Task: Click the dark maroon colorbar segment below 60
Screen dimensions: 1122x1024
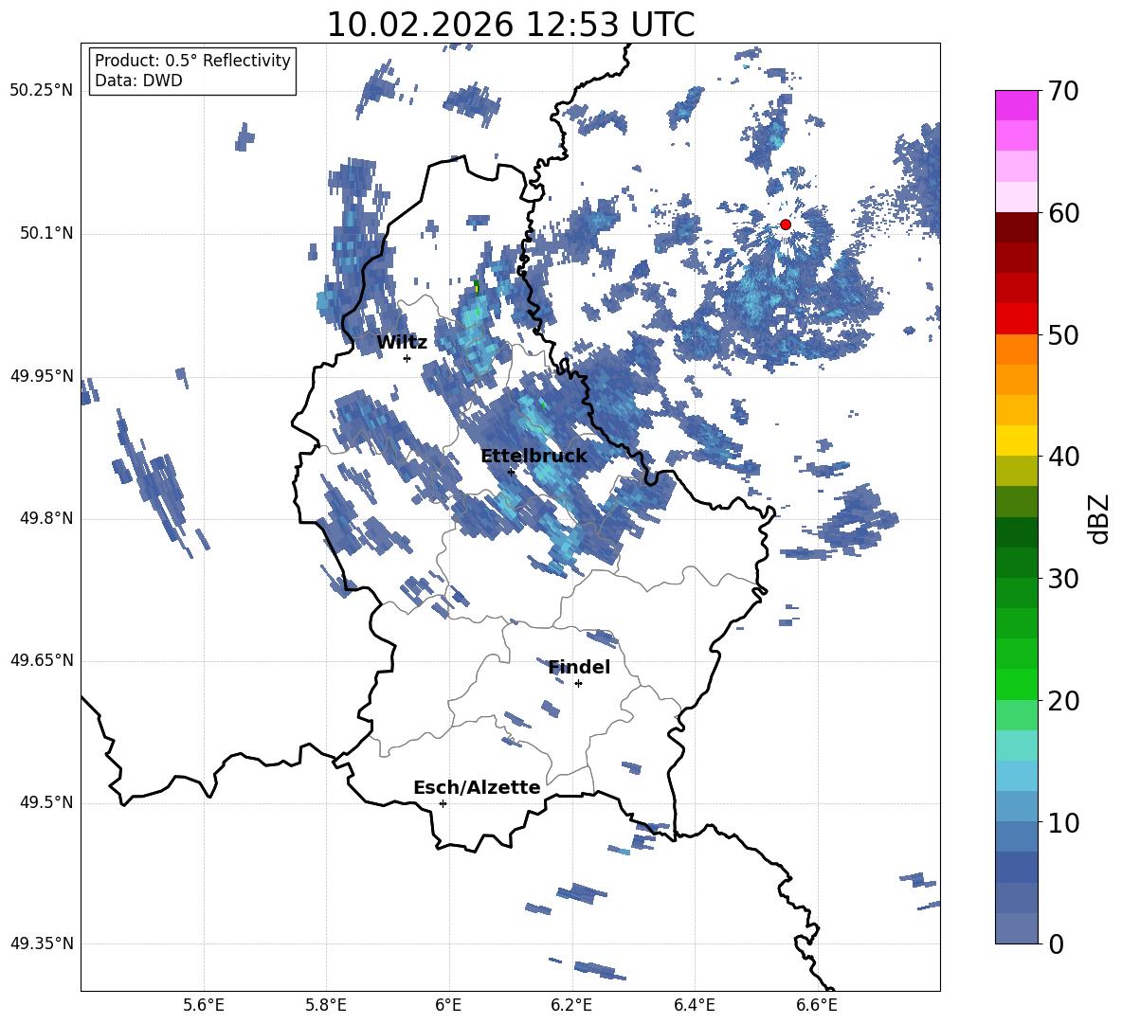Action: coord(1016,228)
